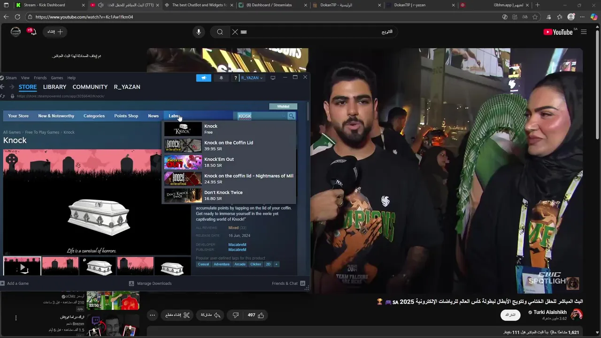Select the STORE tab
Viewport: 601px width, 338px height.
28,87
